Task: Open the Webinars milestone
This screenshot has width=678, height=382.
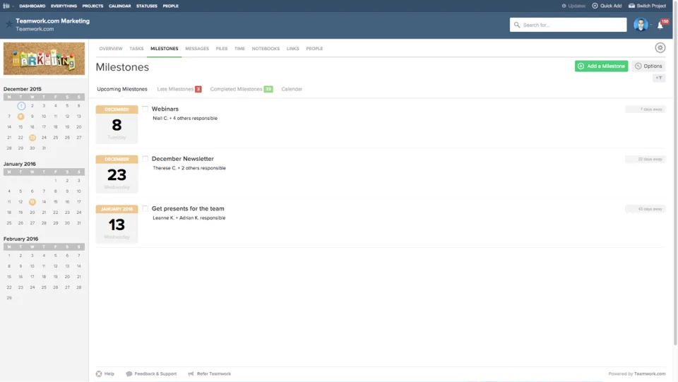Action: point(165,109)
